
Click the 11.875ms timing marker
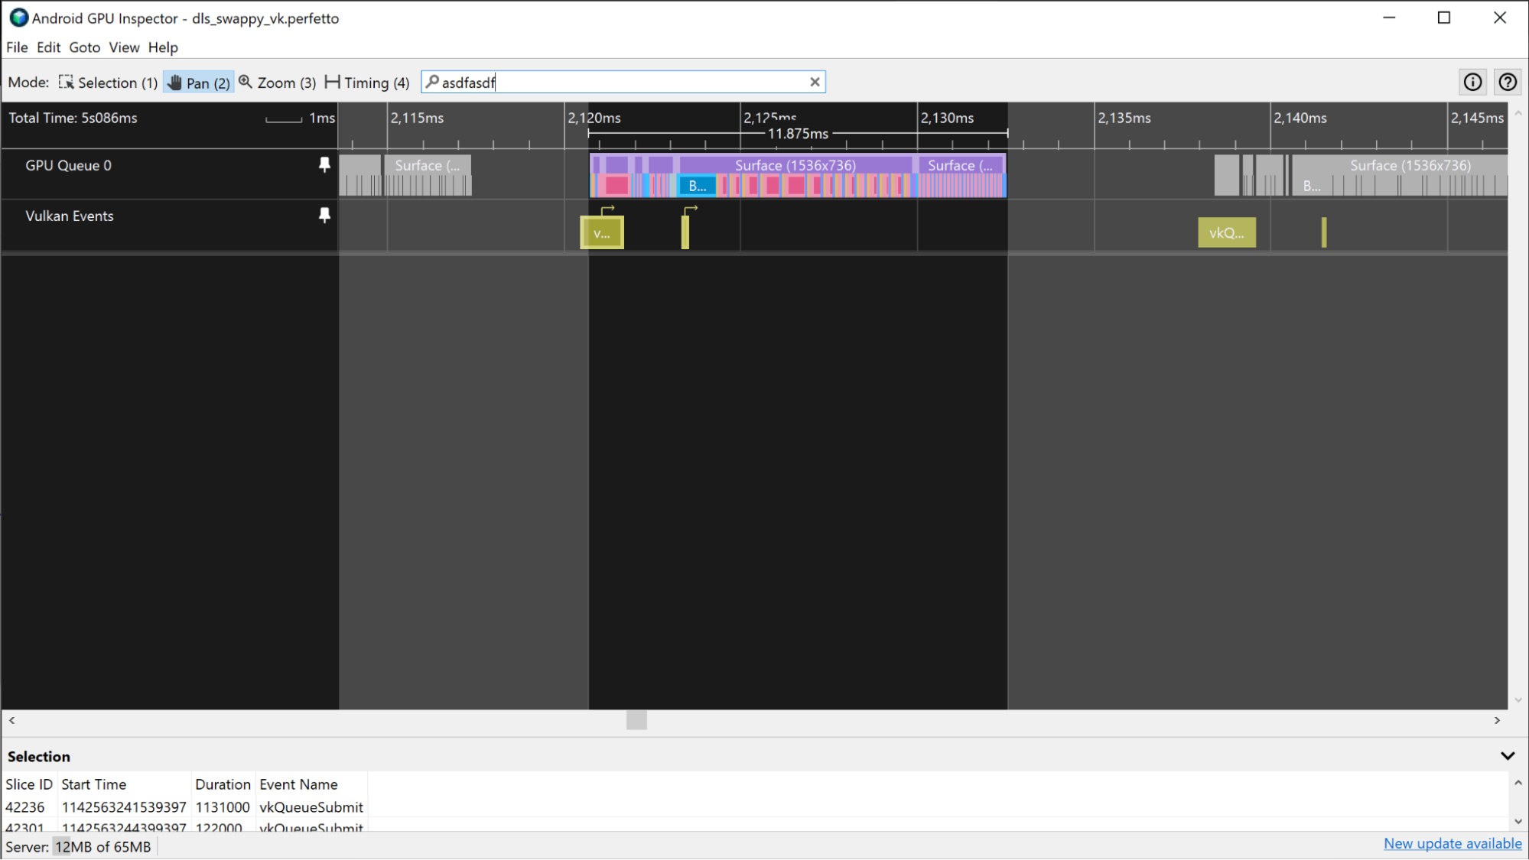(797, 135)
